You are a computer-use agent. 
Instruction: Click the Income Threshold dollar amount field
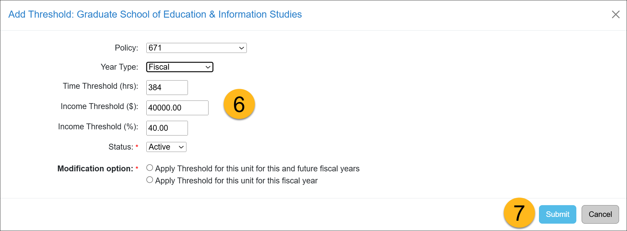pyautogui.click(x=177, y=108)
